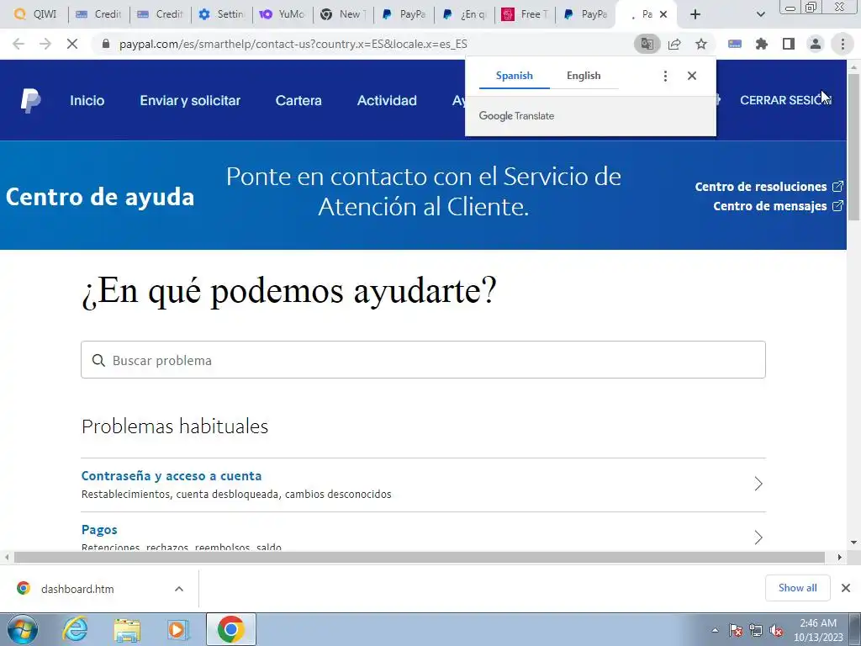Toggle the Chrome side panel

pyautogui.click(x=789, y=44)
